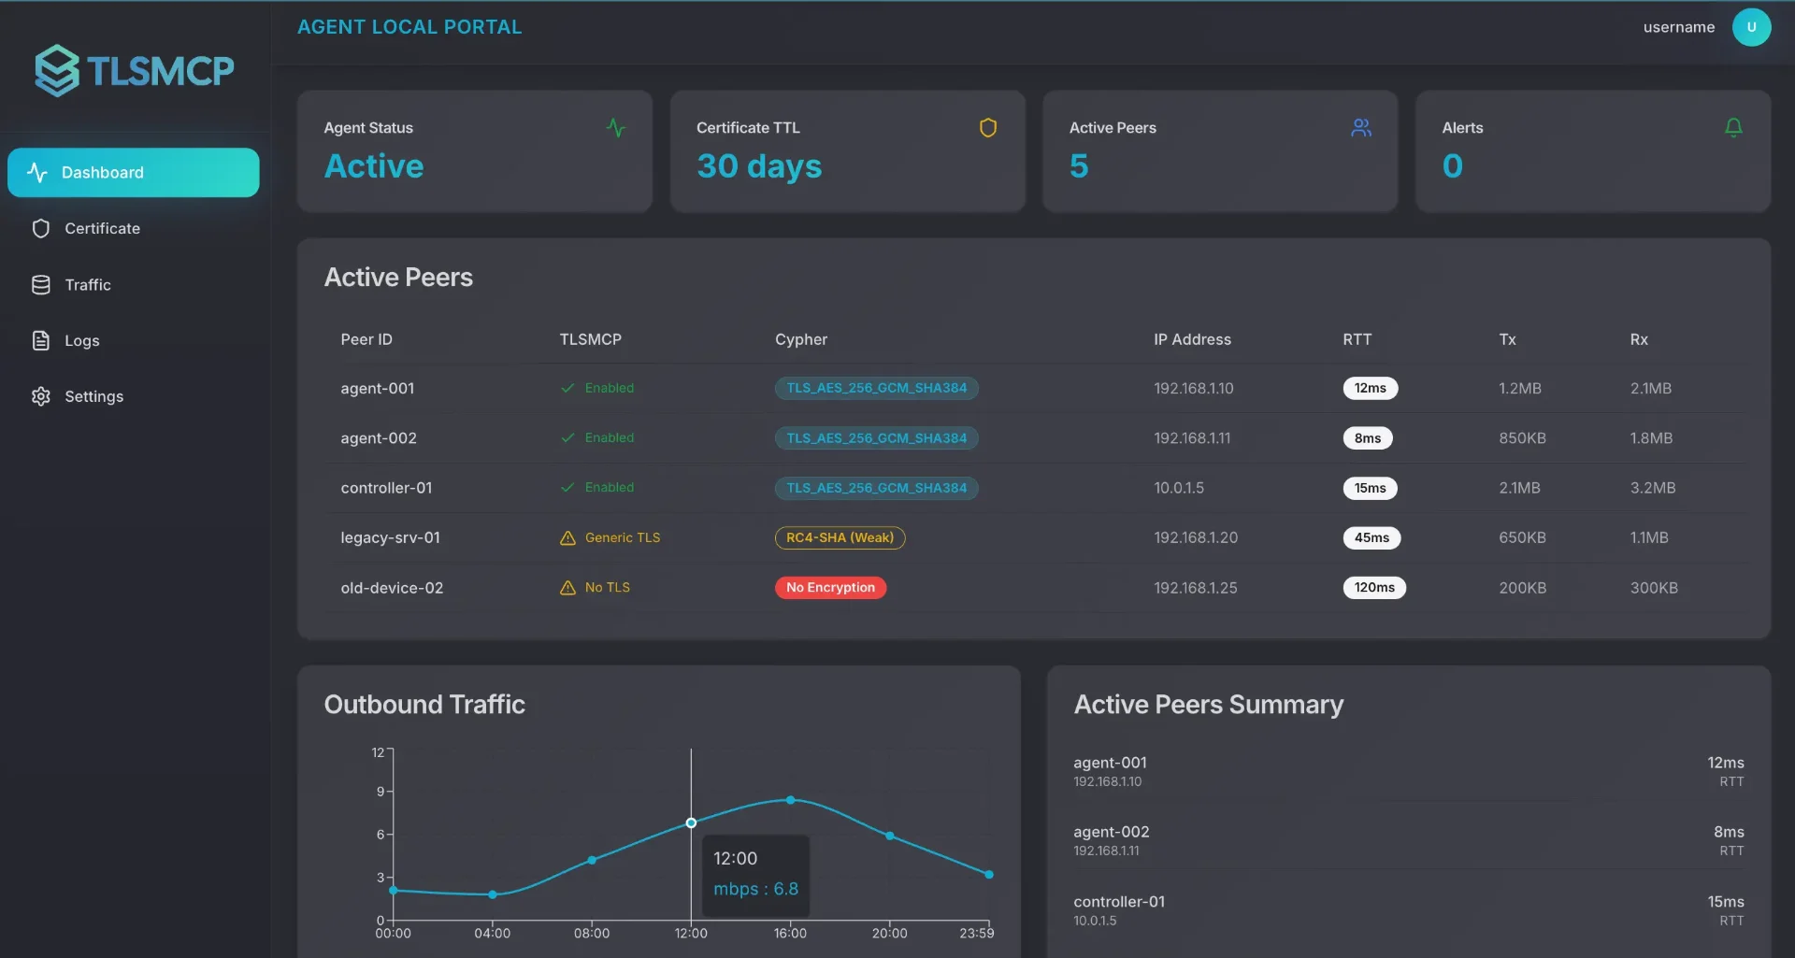This screenshot has height=958, width=1795.
Task: Open the username account menu
Action: coord(1678,27)
